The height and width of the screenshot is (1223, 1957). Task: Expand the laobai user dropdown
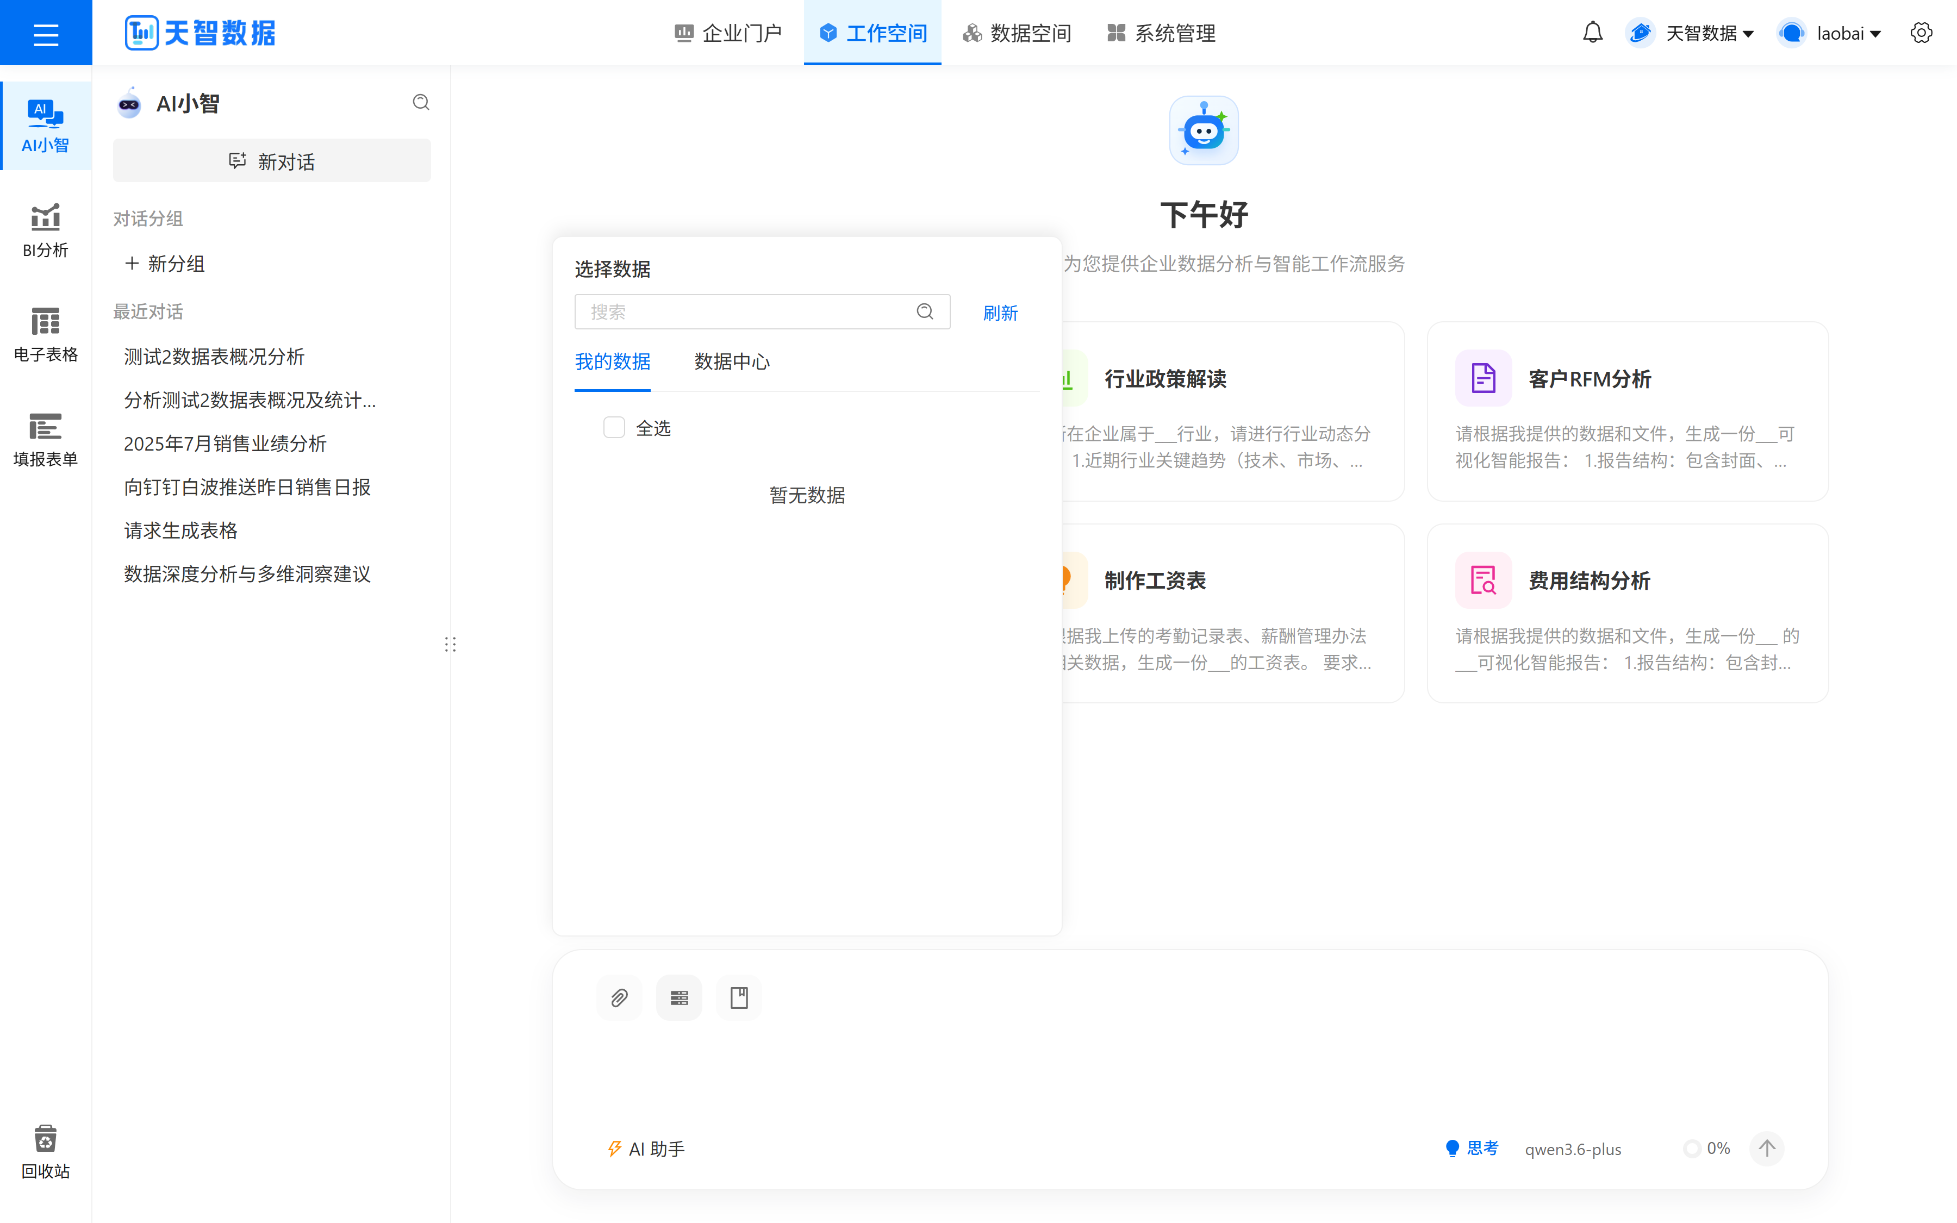click(x=1849, y=33)
